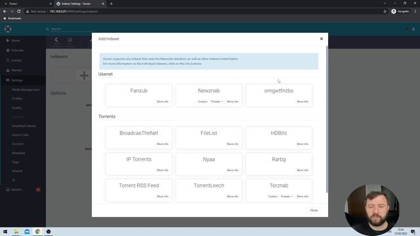
Task: Select the TorrentLeech indexer card
Action: 209,190
